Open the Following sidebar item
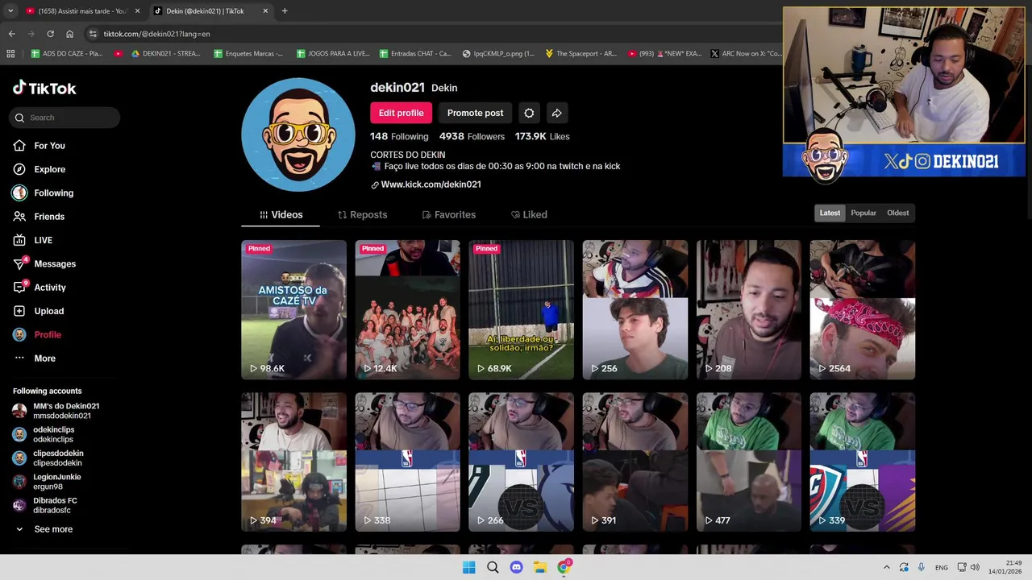This screenshot has height=580, width=1032. coord(43,193)
